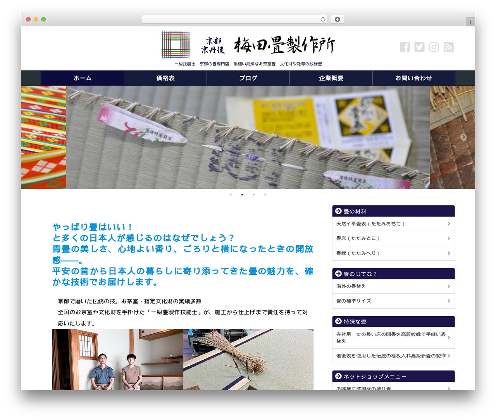Viewport: 496px width, 420px height.
Task: Click the colorful woven border slide image
Action: (x=43, y=137)
